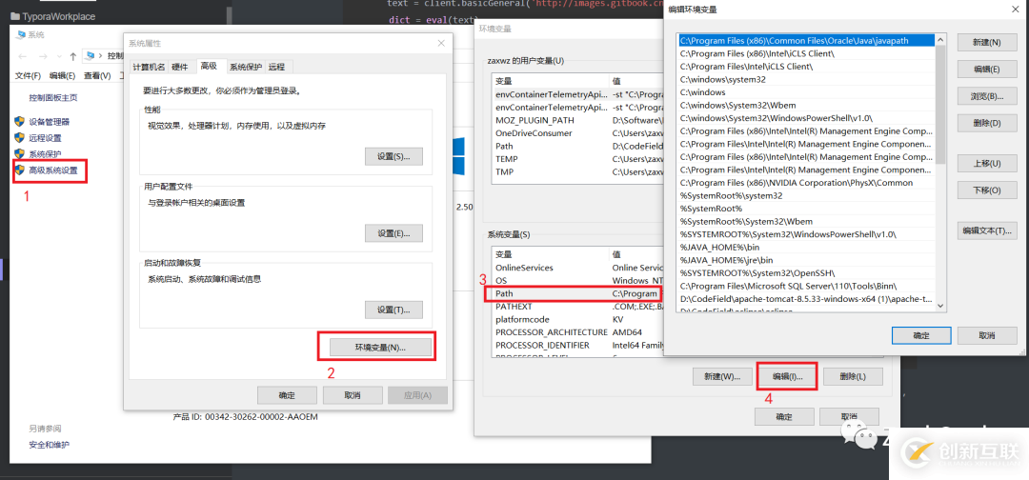1029x480 pixels.
Task: Click the 浏览(B)... button
Action: 986,96
